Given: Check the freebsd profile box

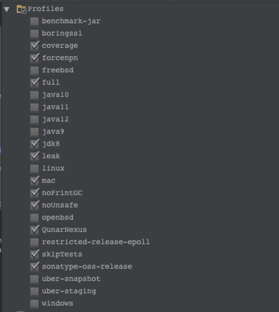Looking at the screenshot, I should click(34, 70).
